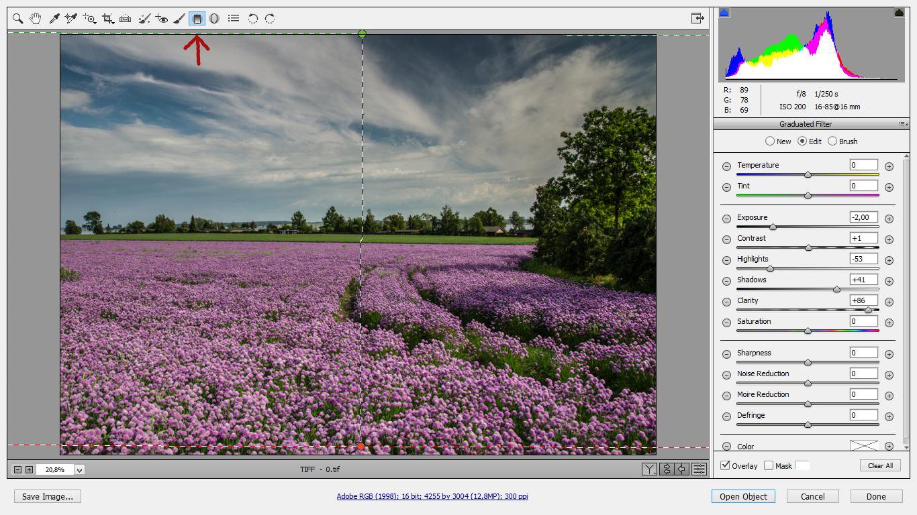Select the New radio button
The height and width of the screenshot is (515, 917).
(x=770, y=141)
